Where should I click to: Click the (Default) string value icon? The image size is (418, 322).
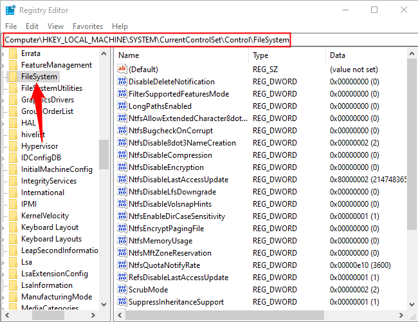click(122, 70)
